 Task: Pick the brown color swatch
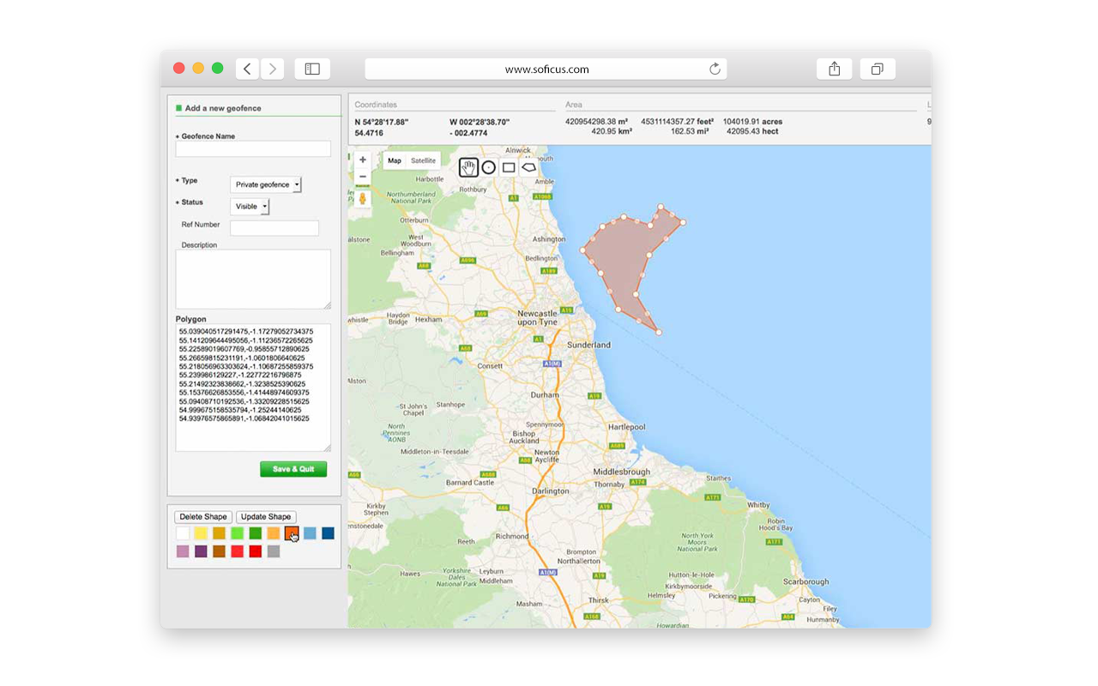[x=219, y=551]
